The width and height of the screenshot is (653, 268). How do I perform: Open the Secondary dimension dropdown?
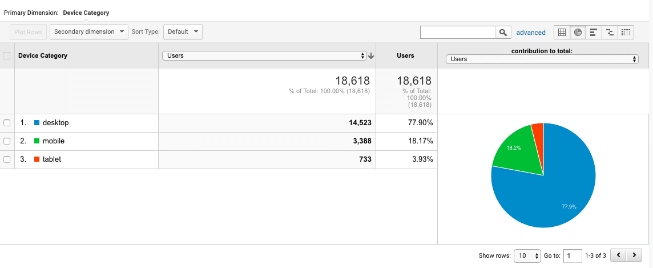88,31
